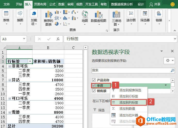This screenshot has height=128, width=178.
Task: Collapse the 芬达 row group
Action: pyautogui.click(x=10, y=80)
